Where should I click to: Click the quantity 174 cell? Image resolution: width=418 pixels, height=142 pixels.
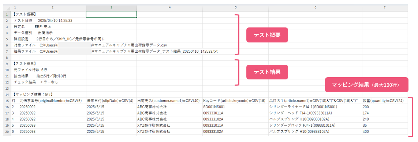tap(385, 113)
